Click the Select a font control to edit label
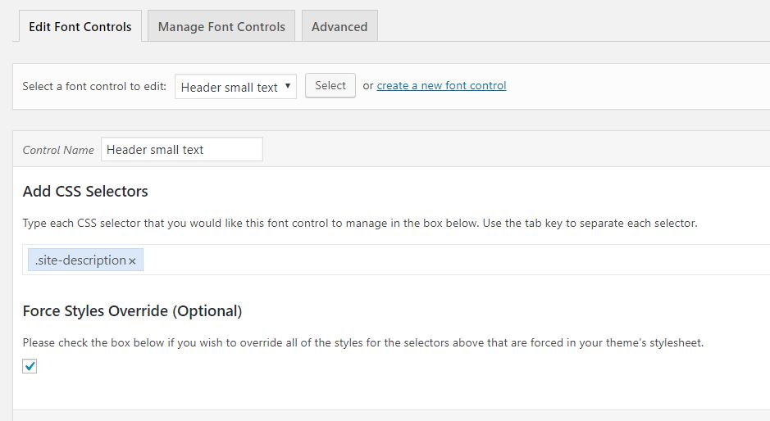Screen dimensions: 770x421 click(94, 86)
